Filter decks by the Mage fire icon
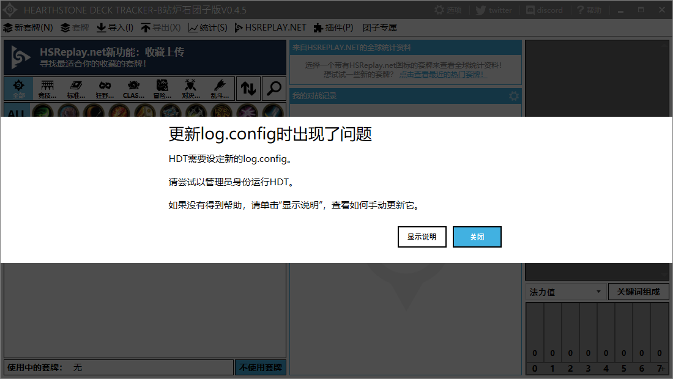The image size is (673, 379). tap(119, 110)
